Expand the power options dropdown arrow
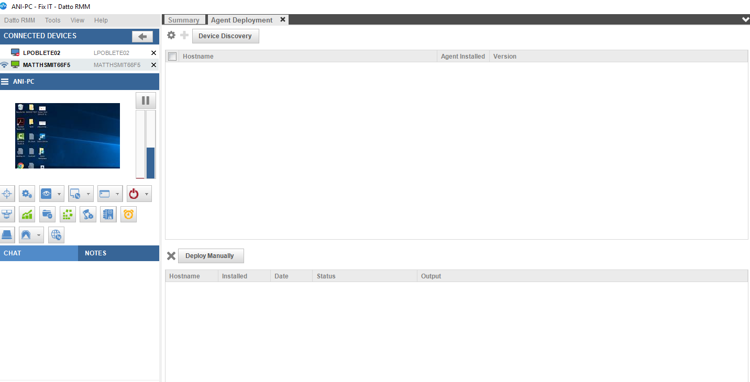Viewport: 750px width, 382px height. [147, 194]
